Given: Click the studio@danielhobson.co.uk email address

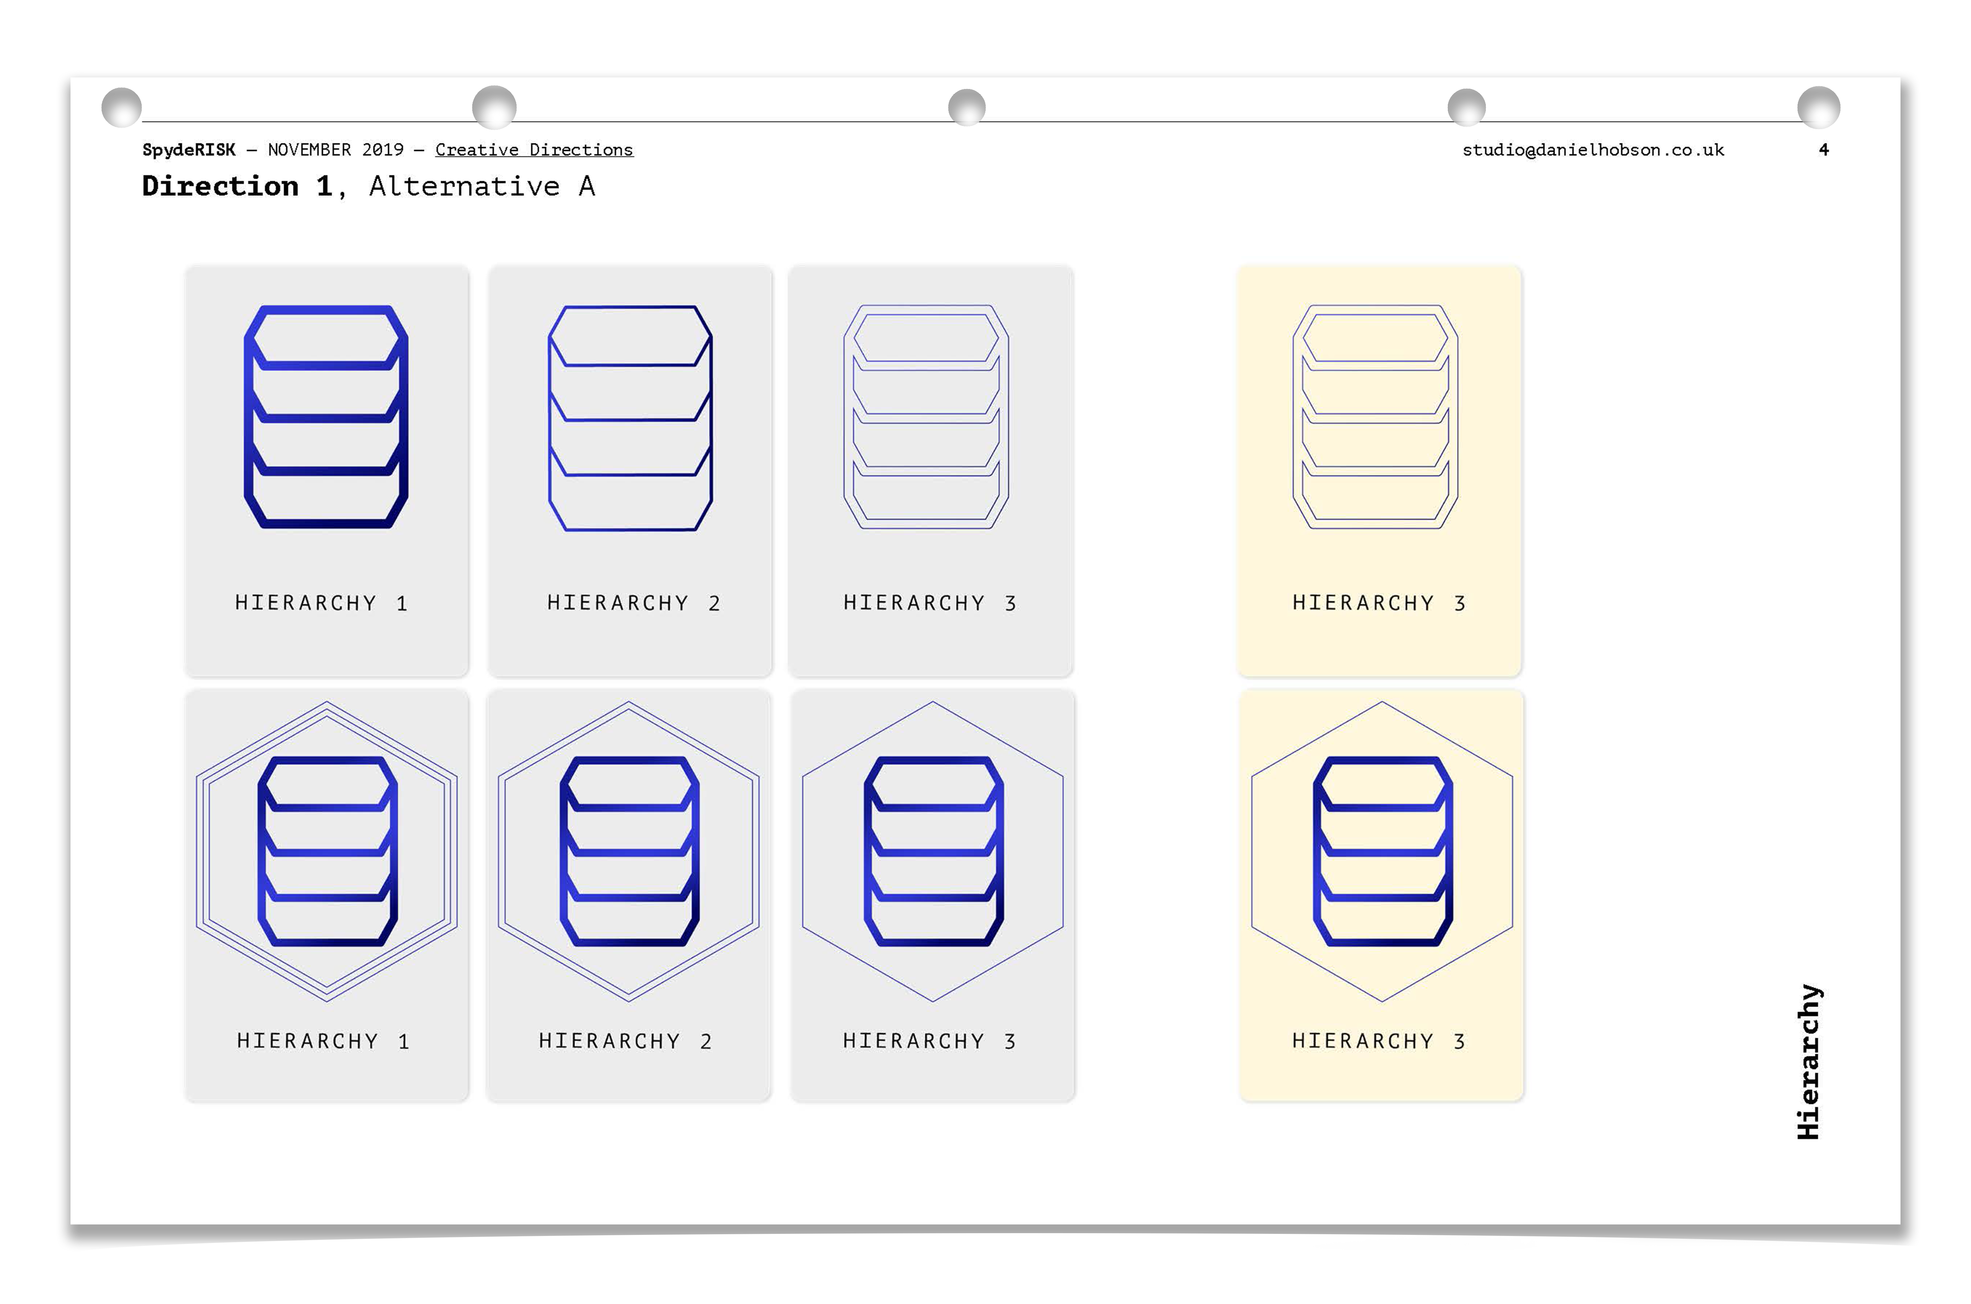Looking at the screenshot, I should point(1593,150).
